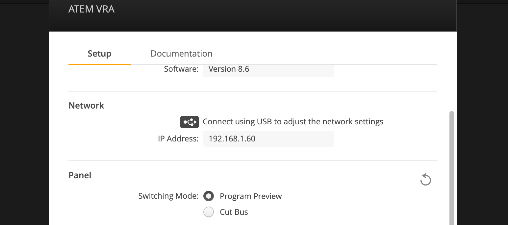Click the USB connection icon
Image resolution: width=508 pixels, height=225 pixels.
[x=190, y=122]
